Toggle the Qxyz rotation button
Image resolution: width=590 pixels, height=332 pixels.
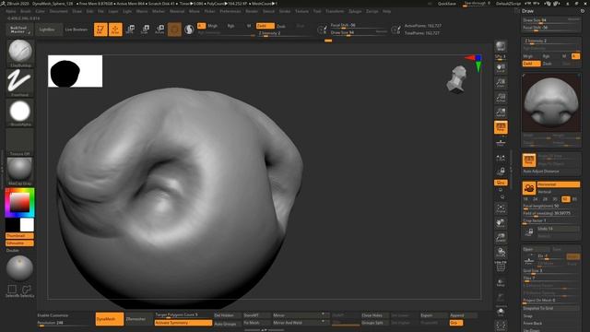click(501, 183)
